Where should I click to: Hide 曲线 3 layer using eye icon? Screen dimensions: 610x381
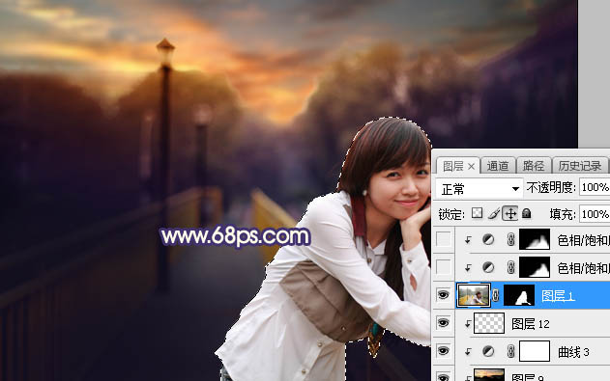tap(443, 351)
